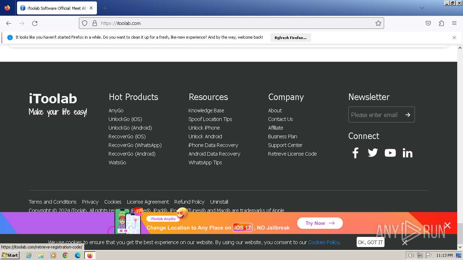
Task: Open Privacy footer link
Action: (90, 202)
